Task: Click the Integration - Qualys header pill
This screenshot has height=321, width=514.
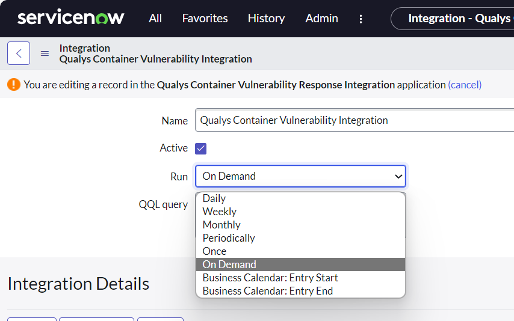Action: point(453,19)
